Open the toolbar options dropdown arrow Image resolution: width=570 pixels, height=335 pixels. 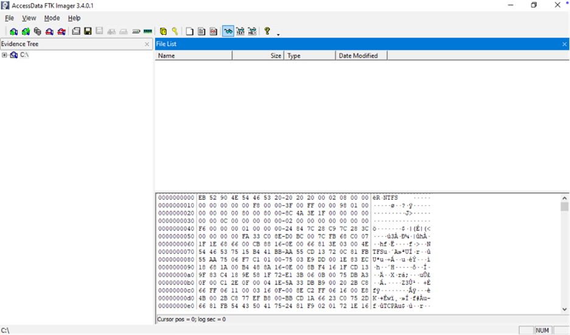(278, 34)
